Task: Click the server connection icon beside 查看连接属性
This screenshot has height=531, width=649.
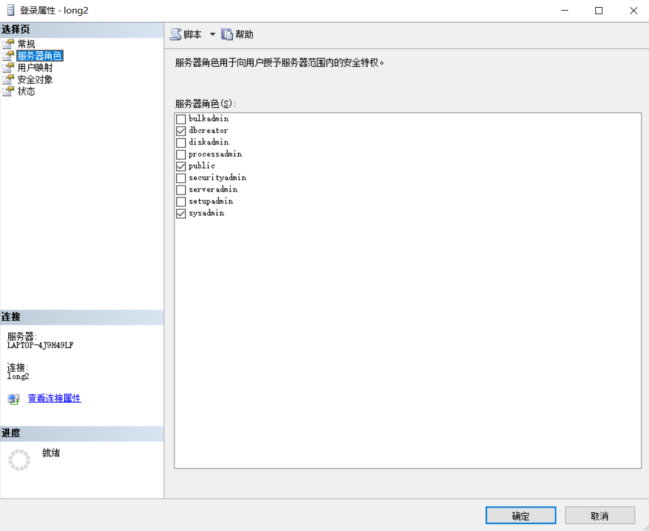Action: 13,398
